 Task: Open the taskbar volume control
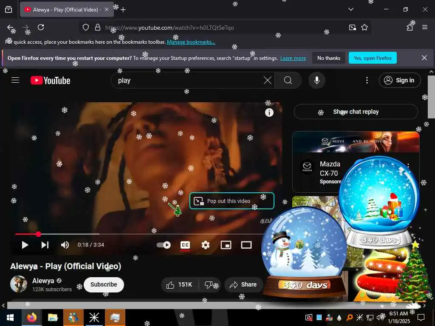[379, 318]
